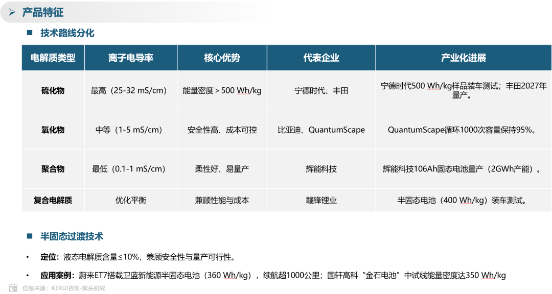Click the cell 优化平衡
552x294 pixels.
point(131,200)
